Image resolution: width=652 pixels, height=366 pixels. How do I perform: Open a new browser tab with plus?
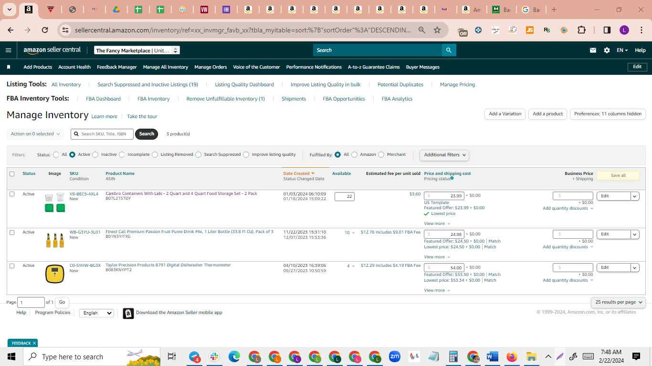(x=554, y=10)
